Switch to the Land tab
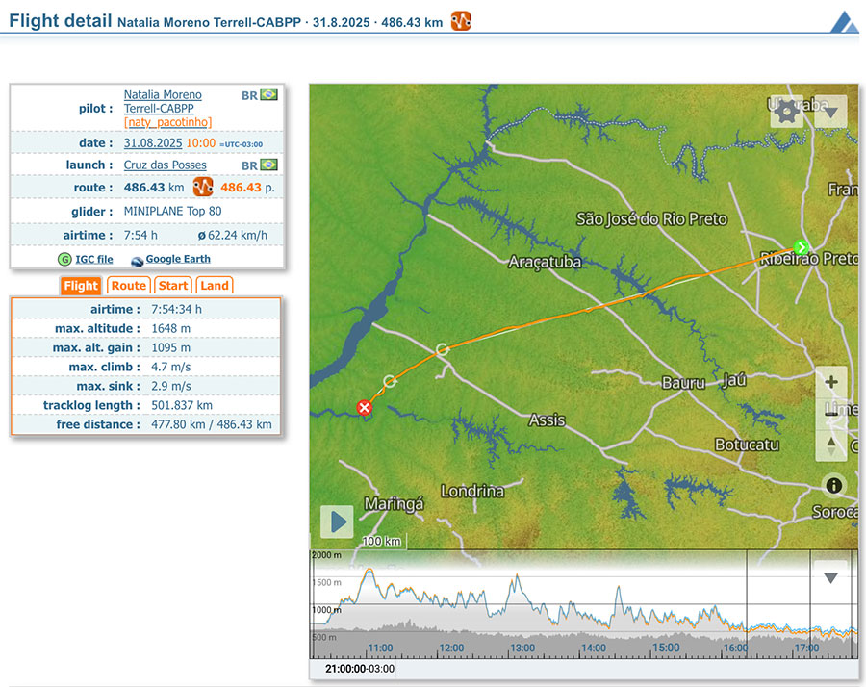Image resolution: width=866 pixels, height=687 pixels. 215,286
